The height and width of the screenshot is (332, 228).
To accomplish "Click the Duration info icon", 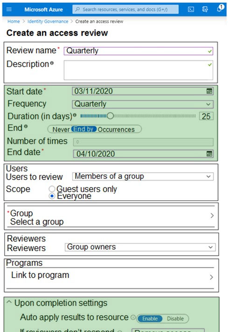I will point(75,115).
